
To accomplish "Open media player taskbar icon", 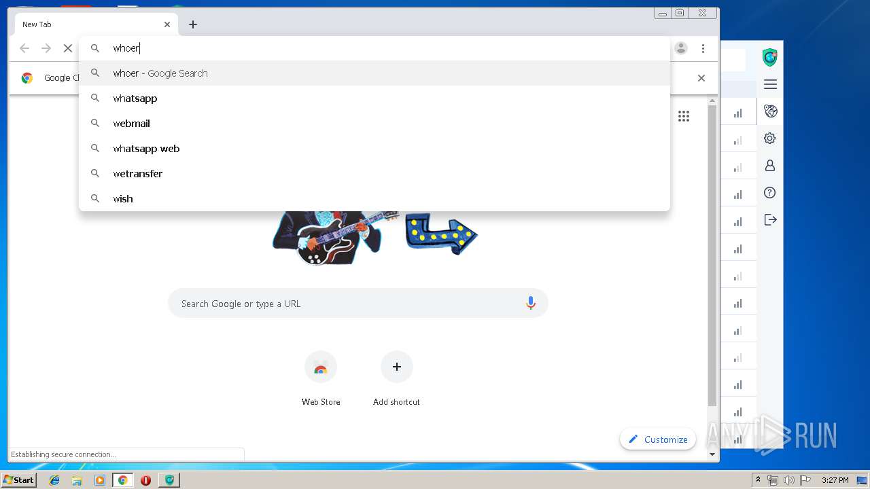I will coord(100,480).
